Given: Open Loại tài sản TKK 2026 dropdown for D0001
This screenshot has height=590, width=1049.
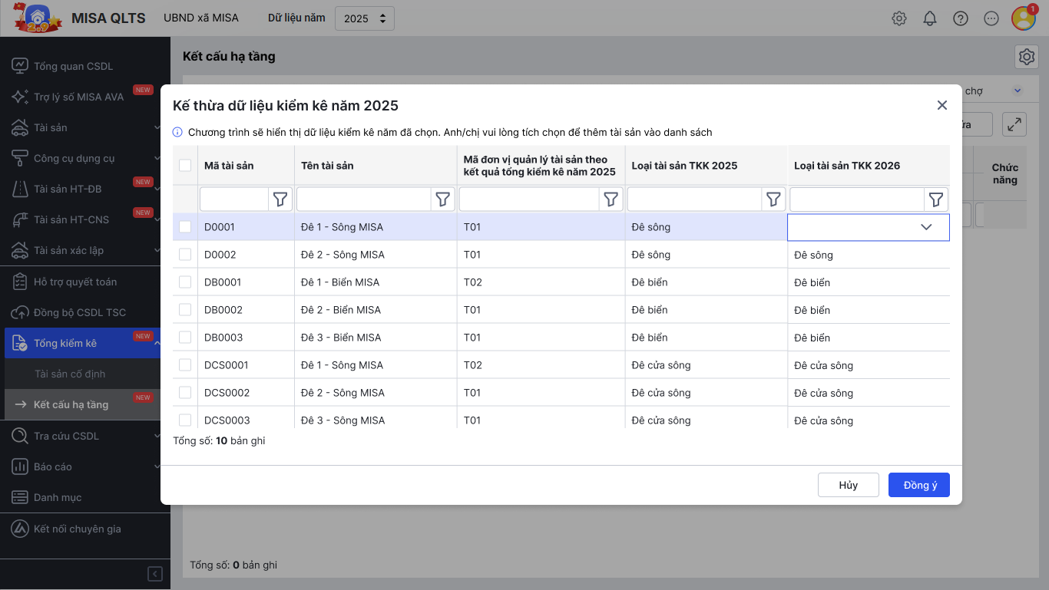Looking at the screenshot, I should pyautogui.click(x=925, y=227).
